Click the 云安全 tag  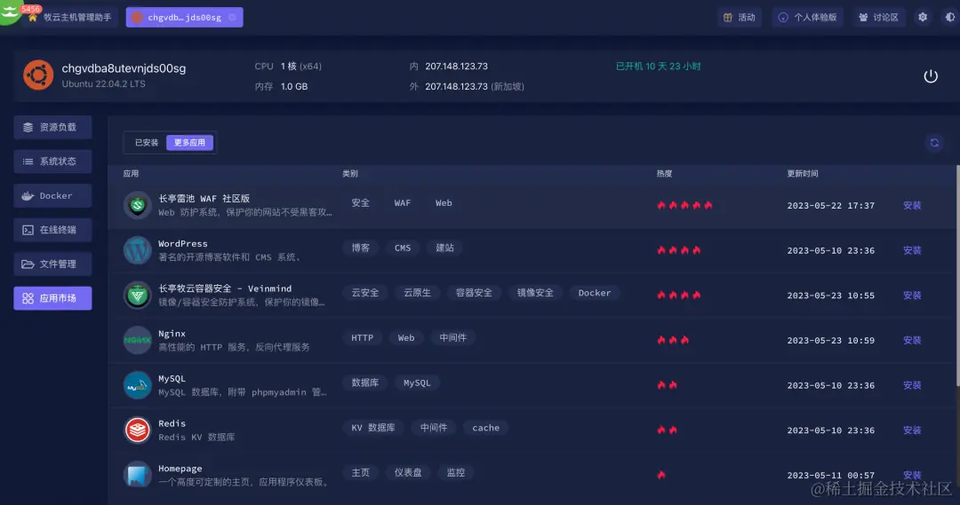pos(365,293)
